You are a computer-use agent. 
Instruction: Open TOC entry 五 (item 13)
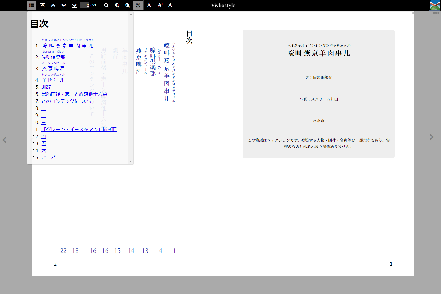click(x=44, y=143)
